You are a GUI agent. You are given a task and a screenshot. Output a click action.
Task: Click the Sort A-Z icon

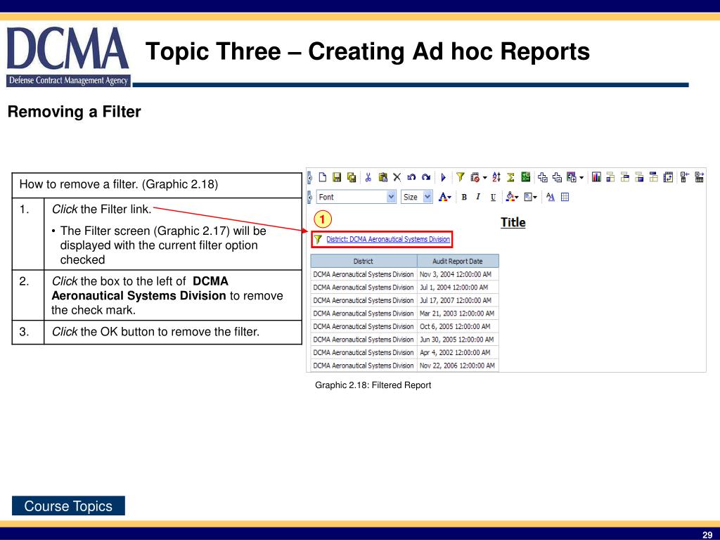click(496, 177)
